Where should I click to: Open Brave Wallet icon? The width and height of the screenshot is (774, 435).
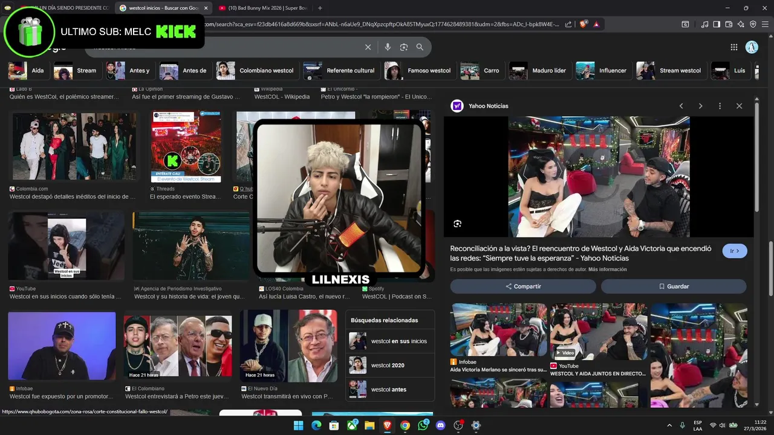point(729,24)
